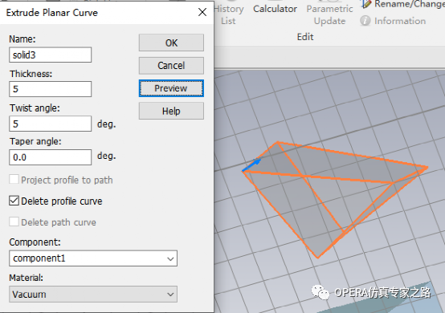Cancel the extrude dialog
Viewport: 445px width, 313px height.
tap(171, 66)
